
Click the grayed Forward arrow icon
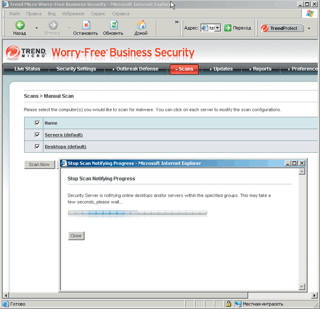pyautogui.click(x=53, y=25)
